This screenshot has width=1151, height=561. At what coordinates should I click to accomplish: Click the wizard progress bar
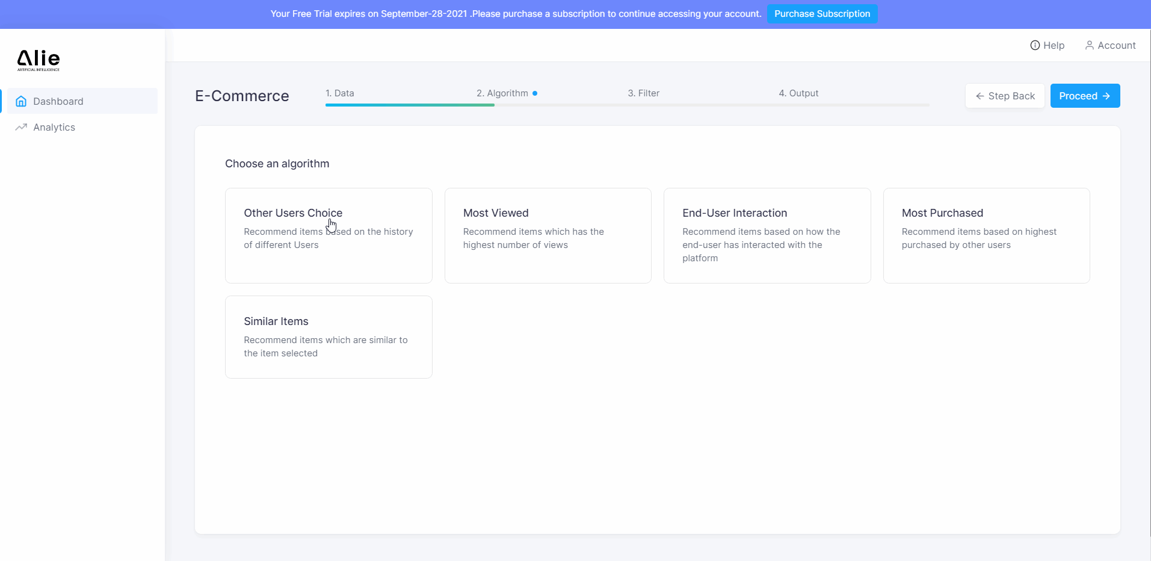pyautogui.click(x=627, y=105)
